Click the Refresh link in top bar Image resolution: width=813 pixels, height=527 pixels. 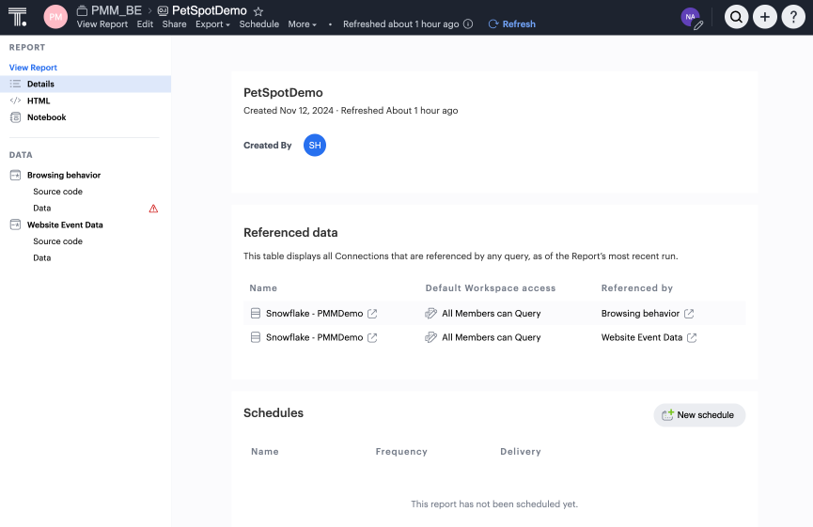click(x=512, y=24)
